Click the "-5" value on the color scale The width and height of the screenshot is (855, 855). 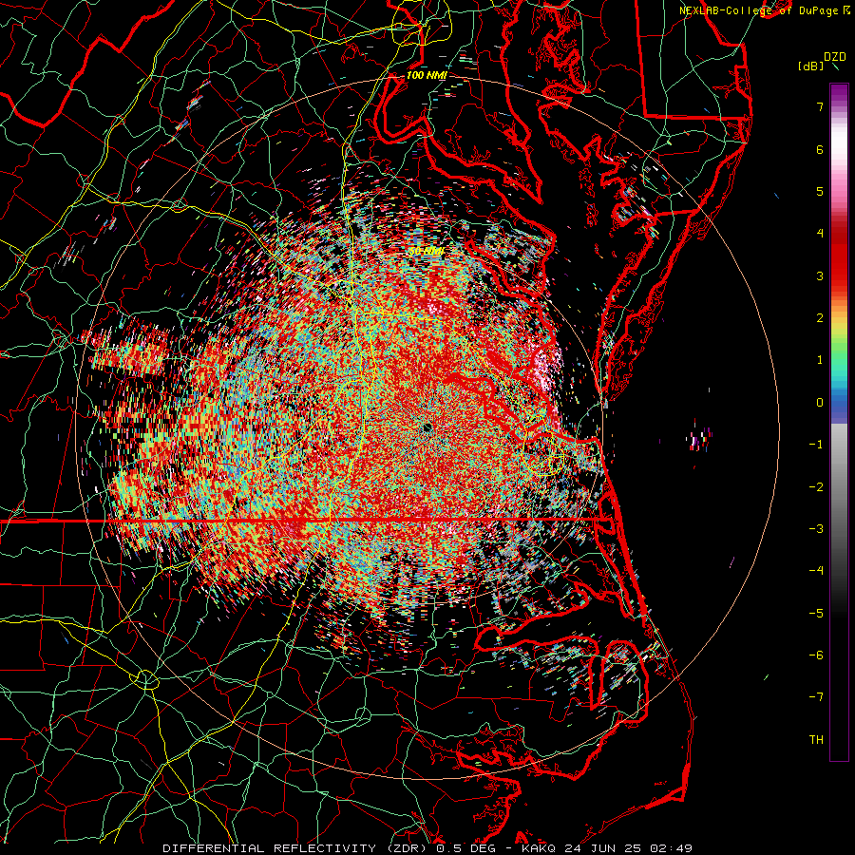click(x=816, y=614)
